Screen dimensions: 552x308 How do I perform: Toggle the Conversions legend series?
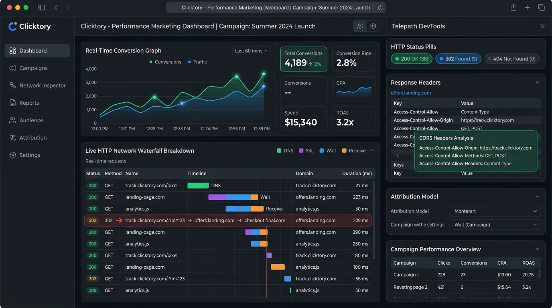pos(165,62)
